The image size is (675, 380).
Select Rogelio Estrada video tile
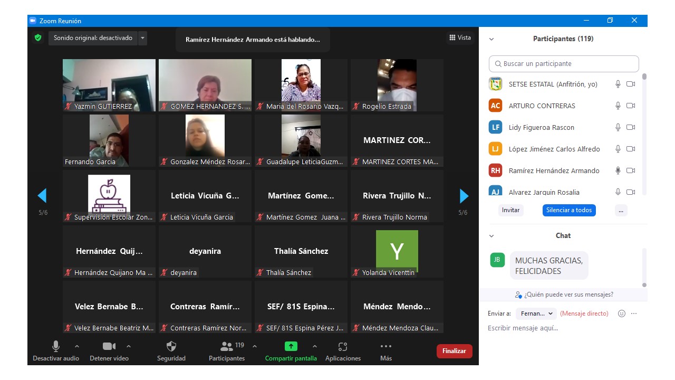pos(397,85)
